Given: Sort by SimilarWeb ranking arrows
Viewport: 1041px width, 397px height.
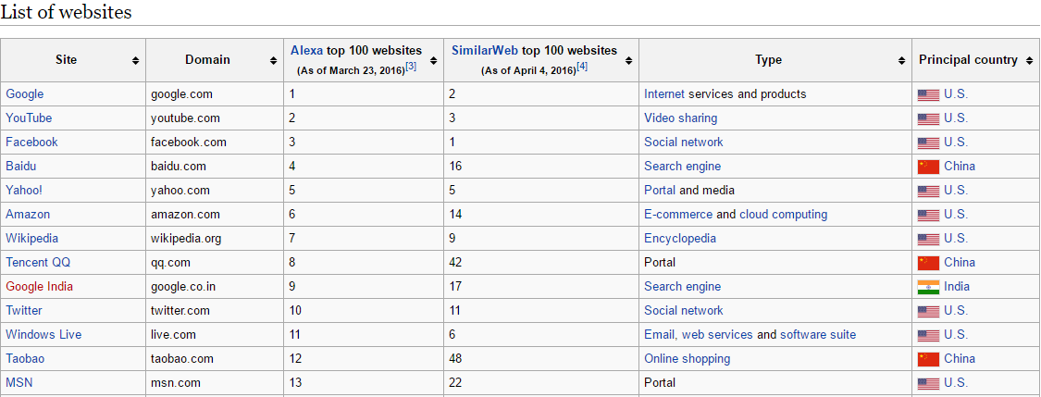Looking at the screenshot, I should click(628, 60).
